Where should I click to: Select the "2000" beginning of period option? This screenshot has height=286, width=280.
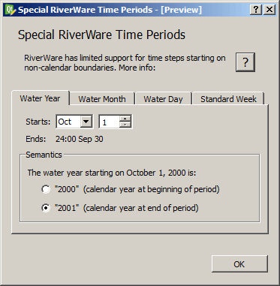coord(46,189)
